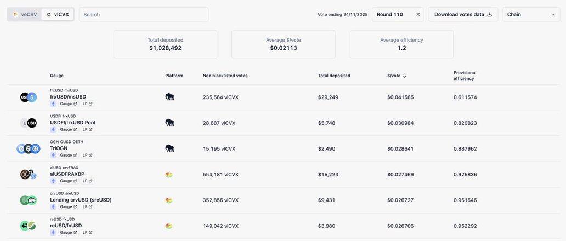
Task: Click Lending crvUSD (sreUSD) token icon
Action: 28,200
